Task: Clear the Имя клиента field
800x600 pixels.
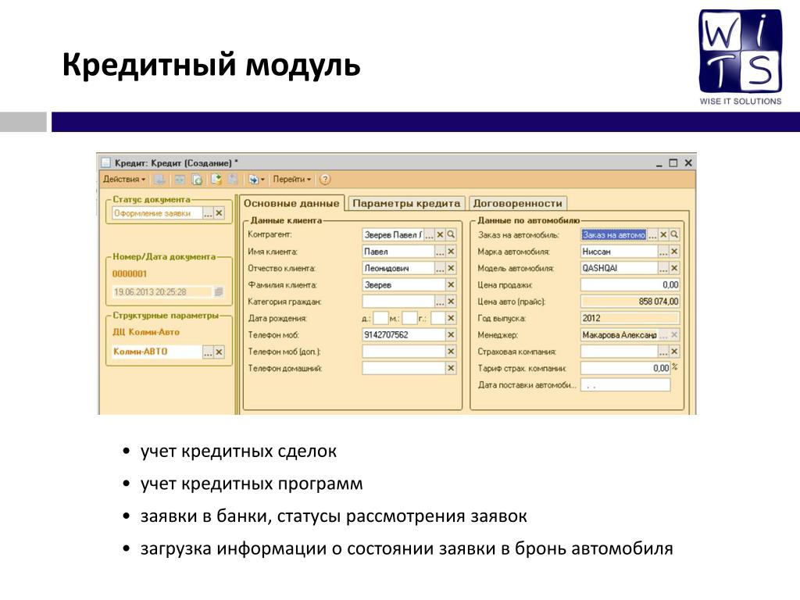Action: coord(451,252)
